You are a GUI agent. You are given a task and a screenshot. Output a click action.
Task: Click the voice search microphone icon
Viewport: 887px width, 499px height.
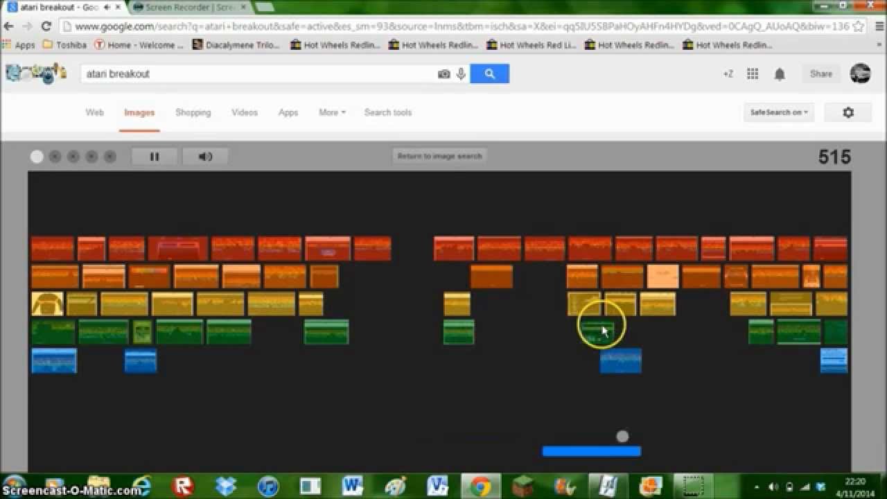461,74
